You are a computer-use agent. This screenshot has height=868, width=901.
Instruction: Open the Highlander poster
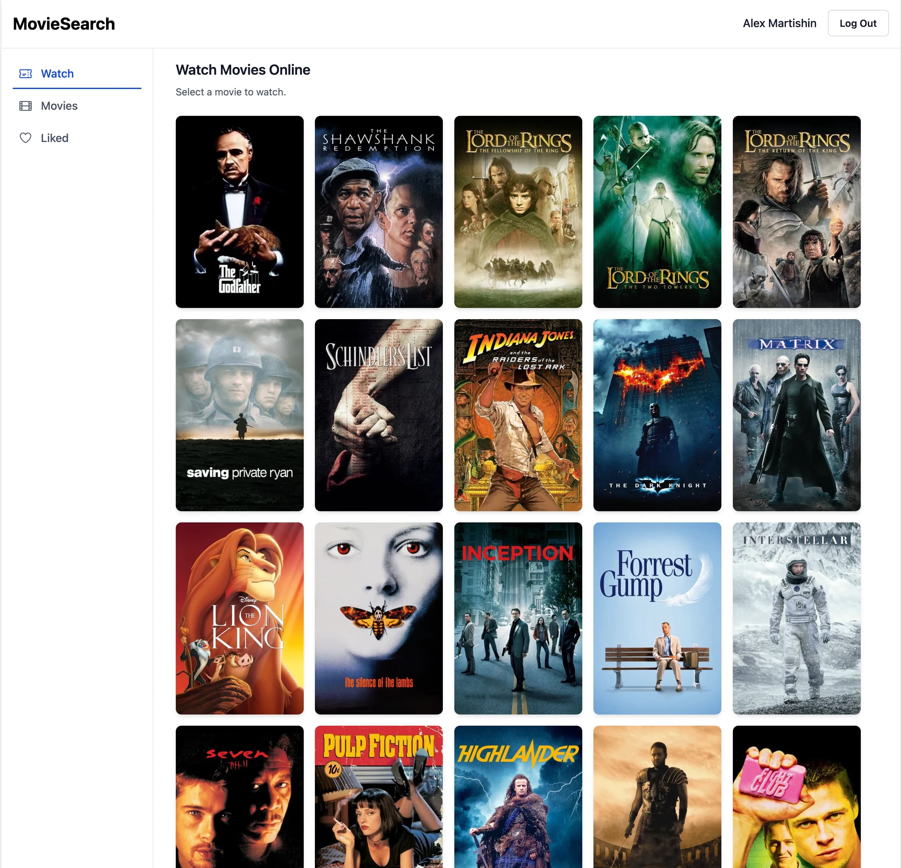pyautogui.click(x=518, y=797)
